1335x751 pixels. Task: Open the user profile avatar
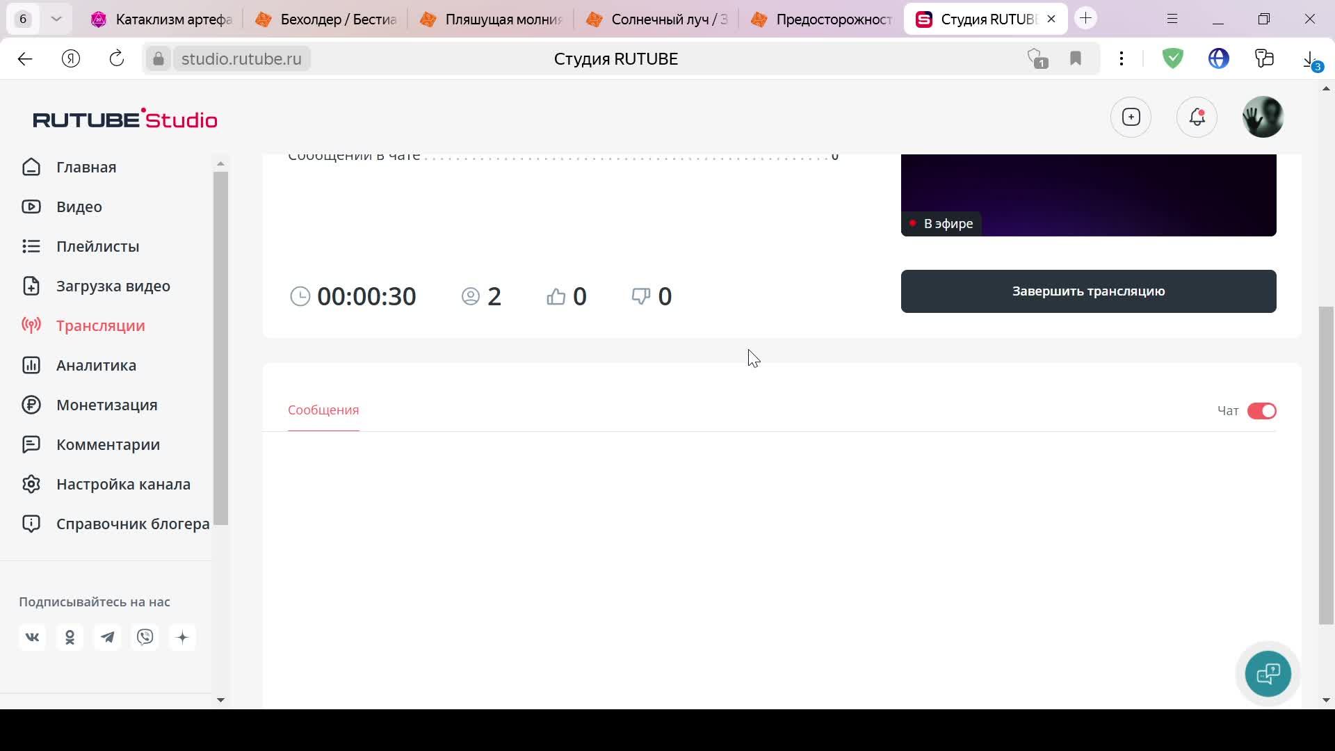[1263, 117]
